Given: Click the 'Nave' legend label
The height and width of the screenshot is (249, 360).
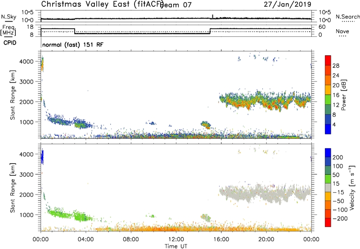Looking at the screenshot, I should pyautogui.click(x=342, y=31).
